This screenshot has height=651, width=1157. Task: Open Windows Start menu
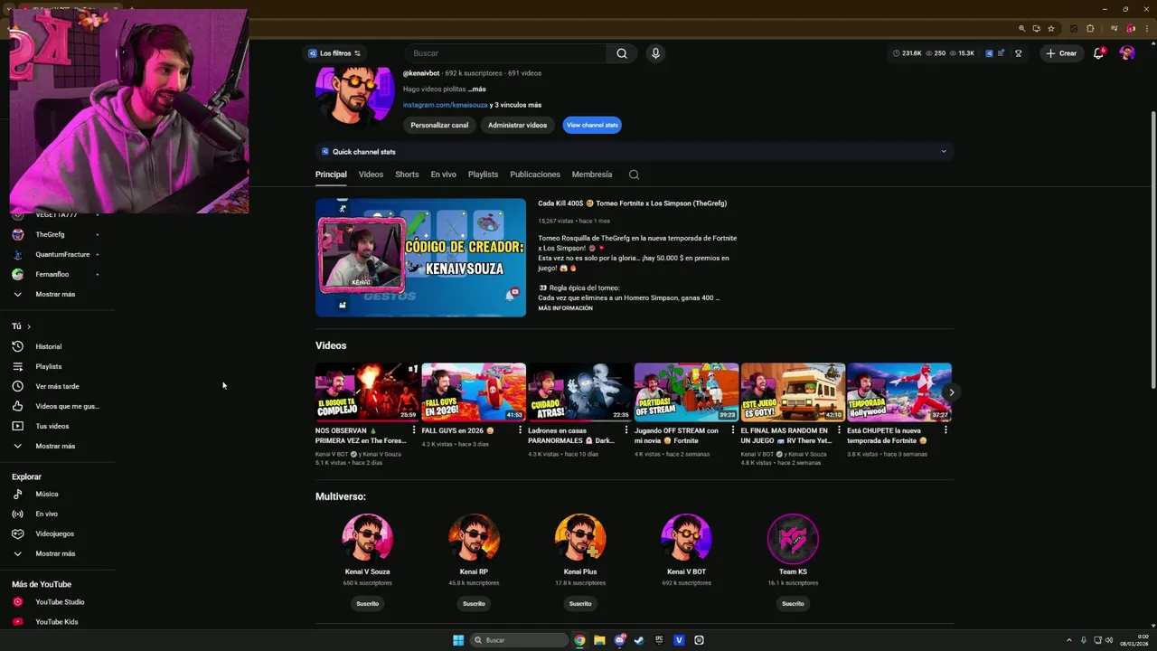(x=458, y=640)
